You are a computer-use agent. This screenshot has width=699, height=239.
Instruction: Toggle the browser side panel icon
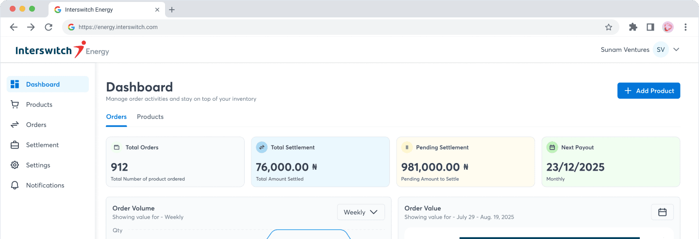650,27
